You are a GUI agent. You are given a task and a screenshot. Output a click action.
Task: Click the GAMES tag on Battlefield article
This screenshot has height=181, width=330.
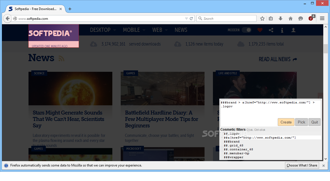point(130,73)
